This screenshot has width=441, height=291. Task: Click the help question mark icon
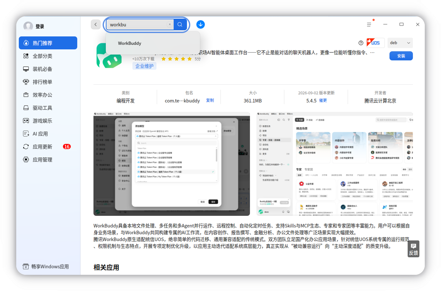tap(361, 43)
